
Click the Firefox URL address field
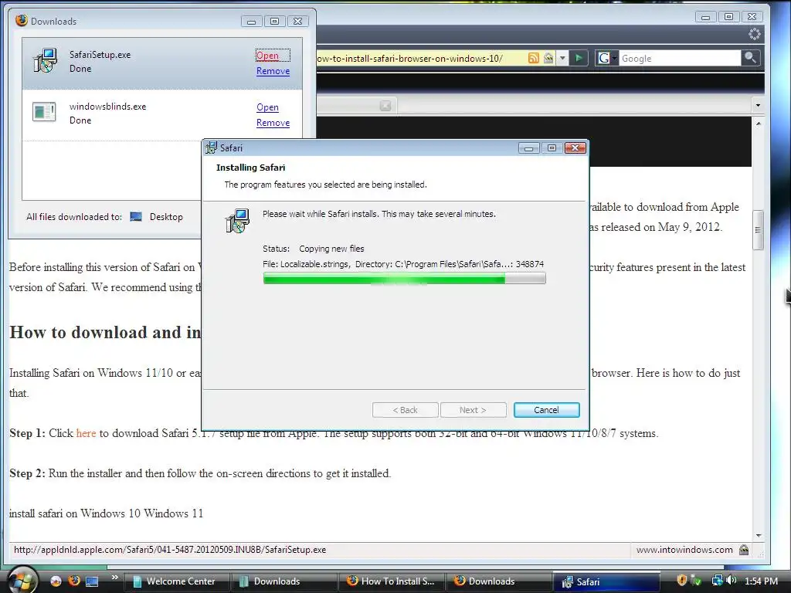(420, 59)
